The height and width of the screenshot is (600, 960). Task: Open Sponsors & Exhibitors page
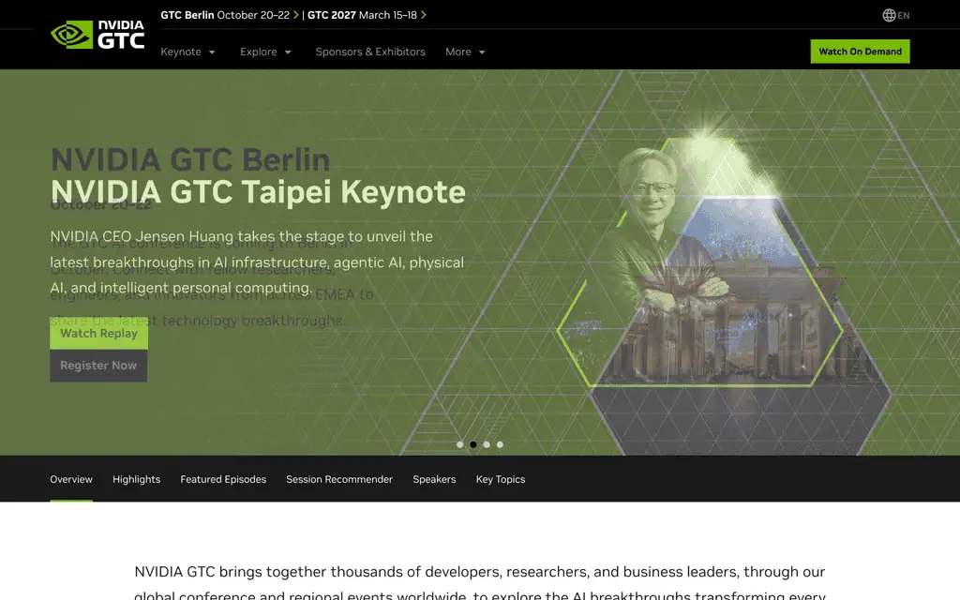click(370, 52)
